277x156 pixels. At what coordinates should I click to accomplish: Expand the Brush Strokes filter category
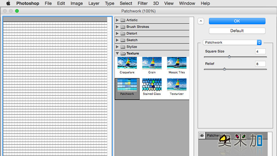(x=117, y=27)
